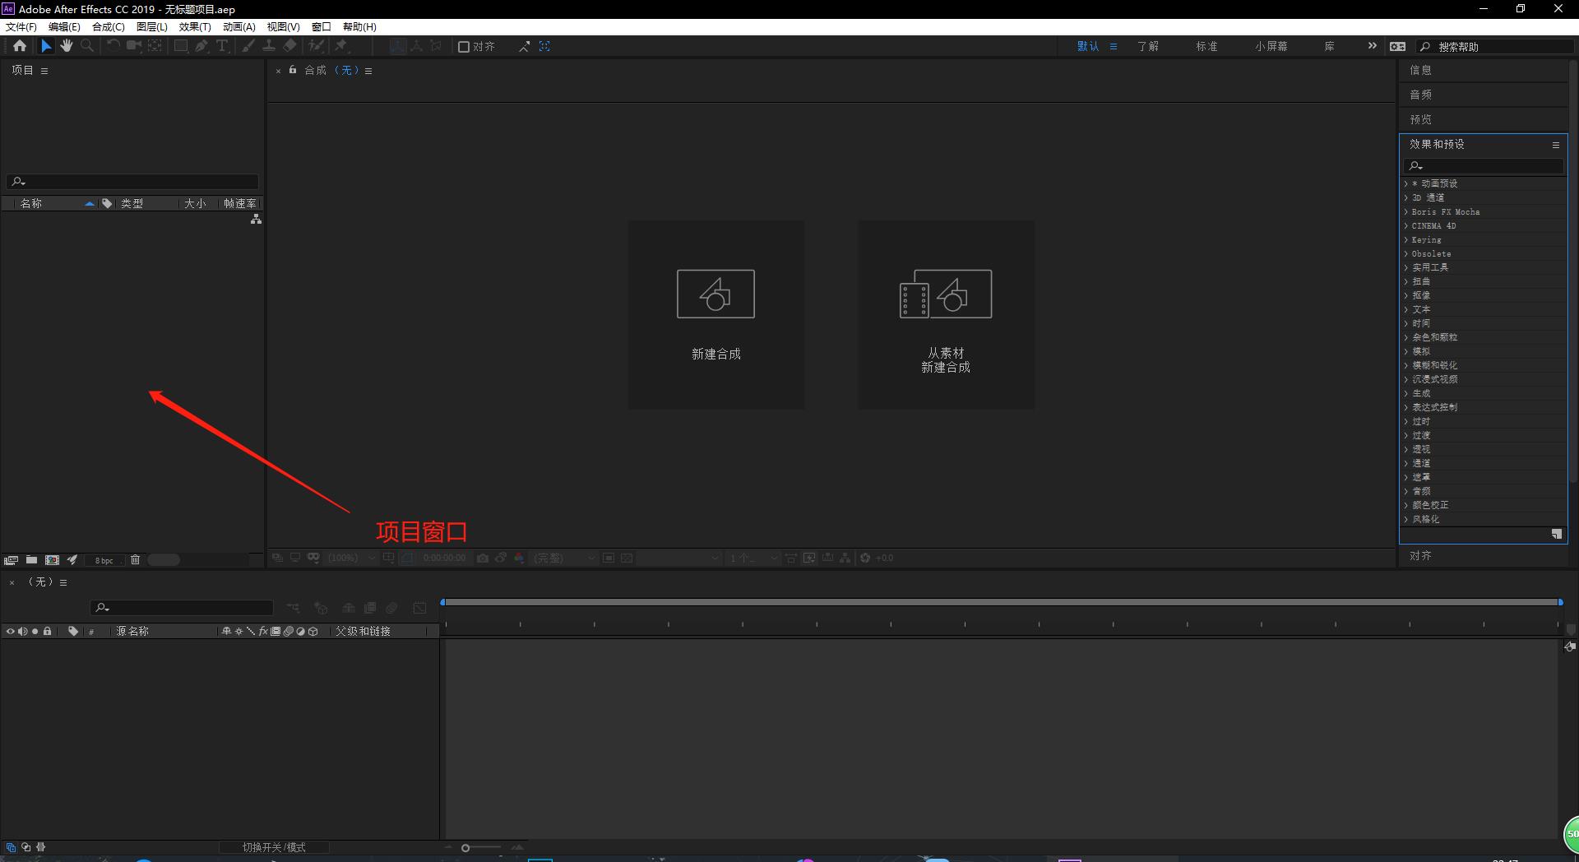Open the 效果(T) menu
This screenshot has height=862, width=1579.
tap(195, 26)
